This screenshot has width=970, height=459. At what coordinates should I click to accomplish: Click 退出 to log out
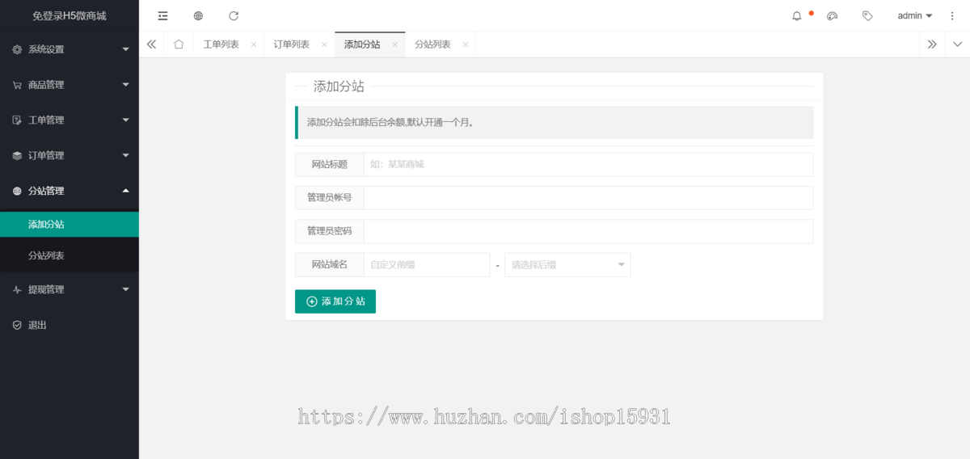pos(70,325)
